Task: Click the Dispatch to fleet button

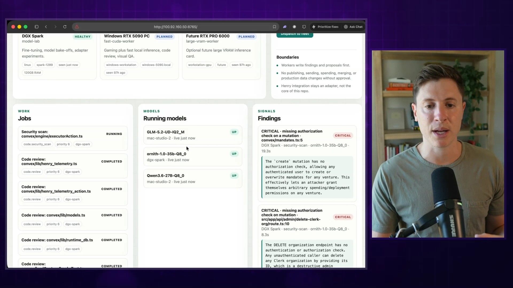Action: click(x=295, y=34)
